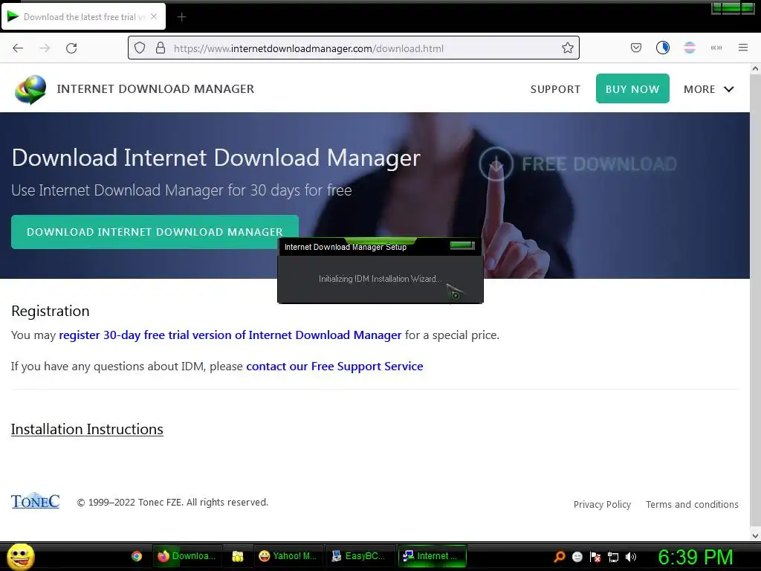Click the Tonec logo in footer
Image resolution: width=761 pixels, height=571 pixels.
[36, 500]
